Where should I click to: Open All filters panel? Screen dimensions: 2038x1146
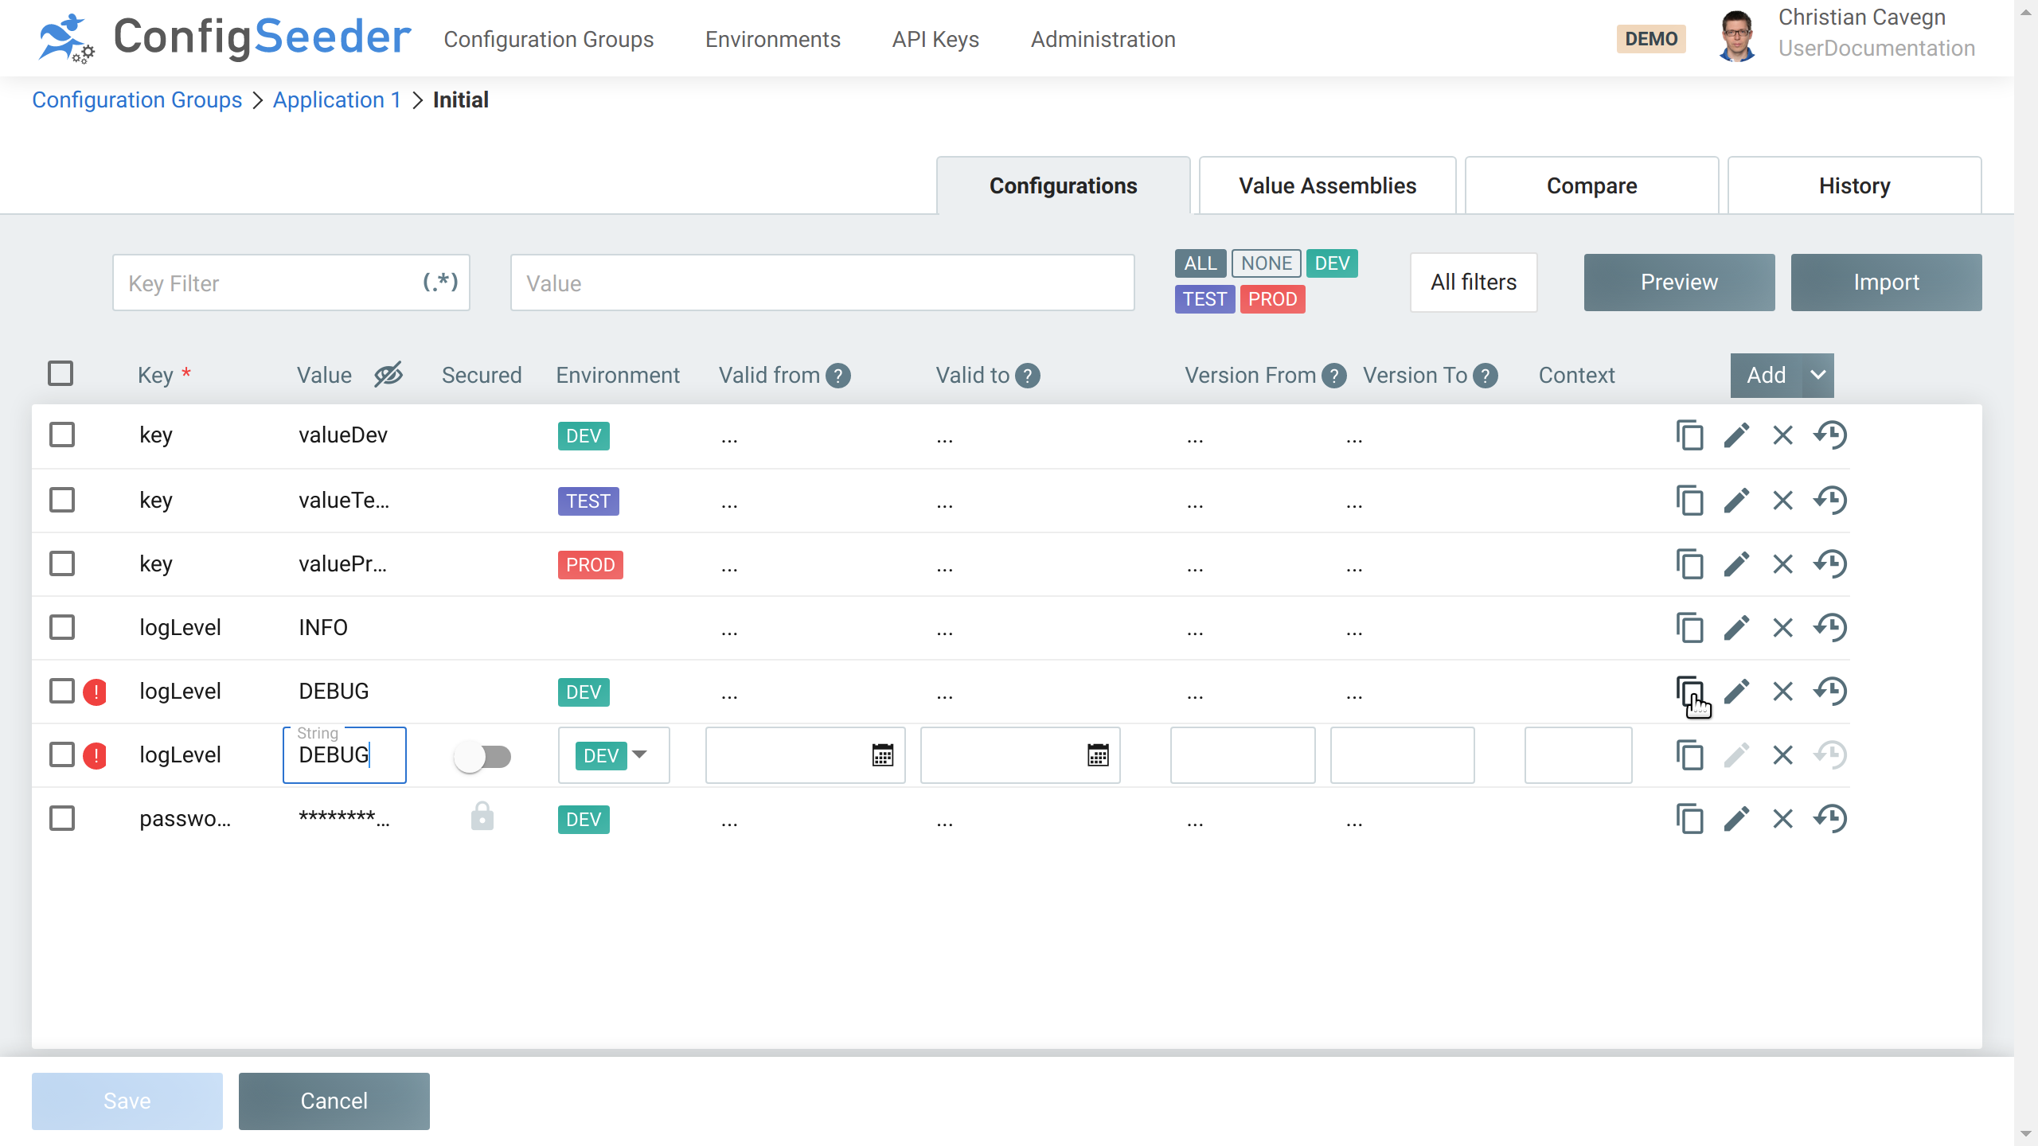coord(1473,283)
